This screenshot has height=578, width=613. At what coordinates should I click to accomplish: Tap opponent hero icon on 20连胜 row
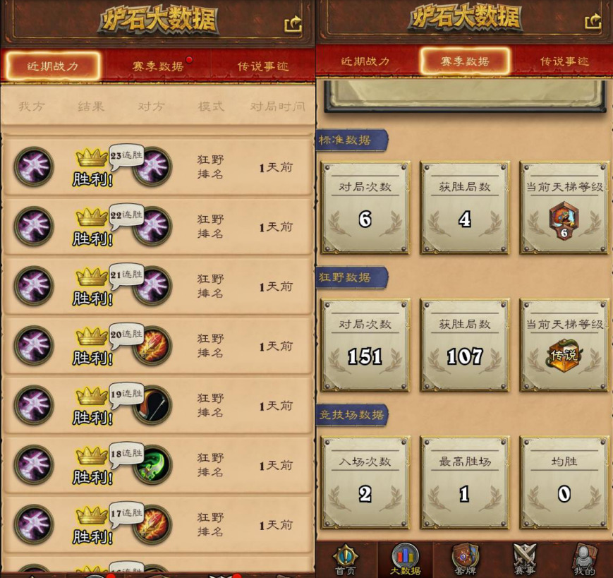[153, 345]
